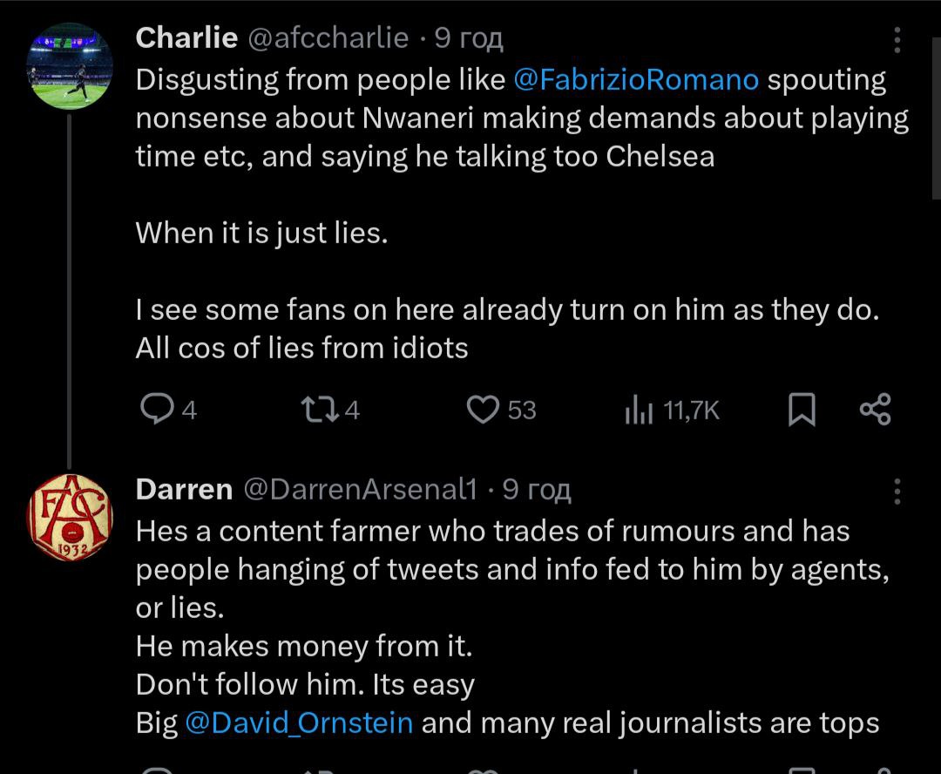Image resolution: width=941 pixels, height=774 pixels.
Task: Like Charlie's tweet with 53 likes
Action: (x=483, y=410)
